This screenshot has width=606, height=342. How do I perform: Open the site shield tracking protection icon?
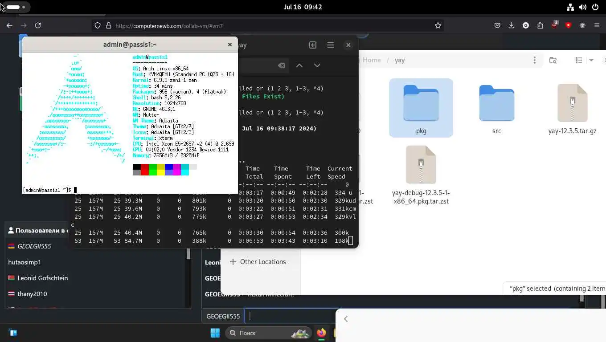point(98,26)
